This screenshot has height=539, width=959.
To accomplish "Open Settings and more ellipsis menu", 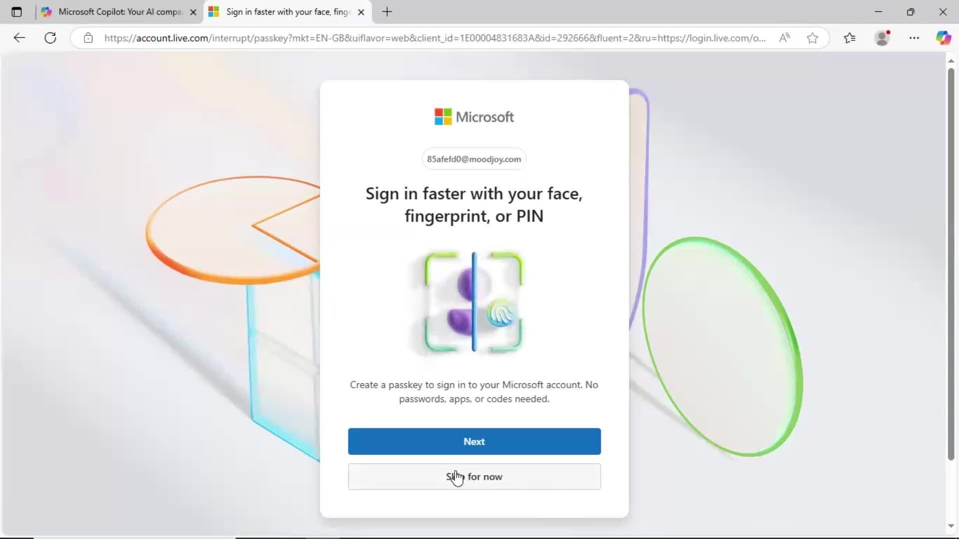I will coord(914,38).
